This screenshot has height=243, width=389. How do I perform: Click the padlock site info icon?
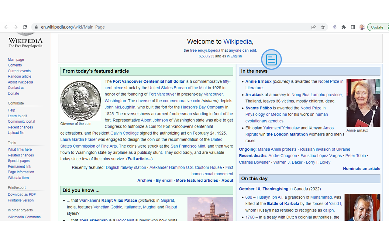click(x=36, y=27)
